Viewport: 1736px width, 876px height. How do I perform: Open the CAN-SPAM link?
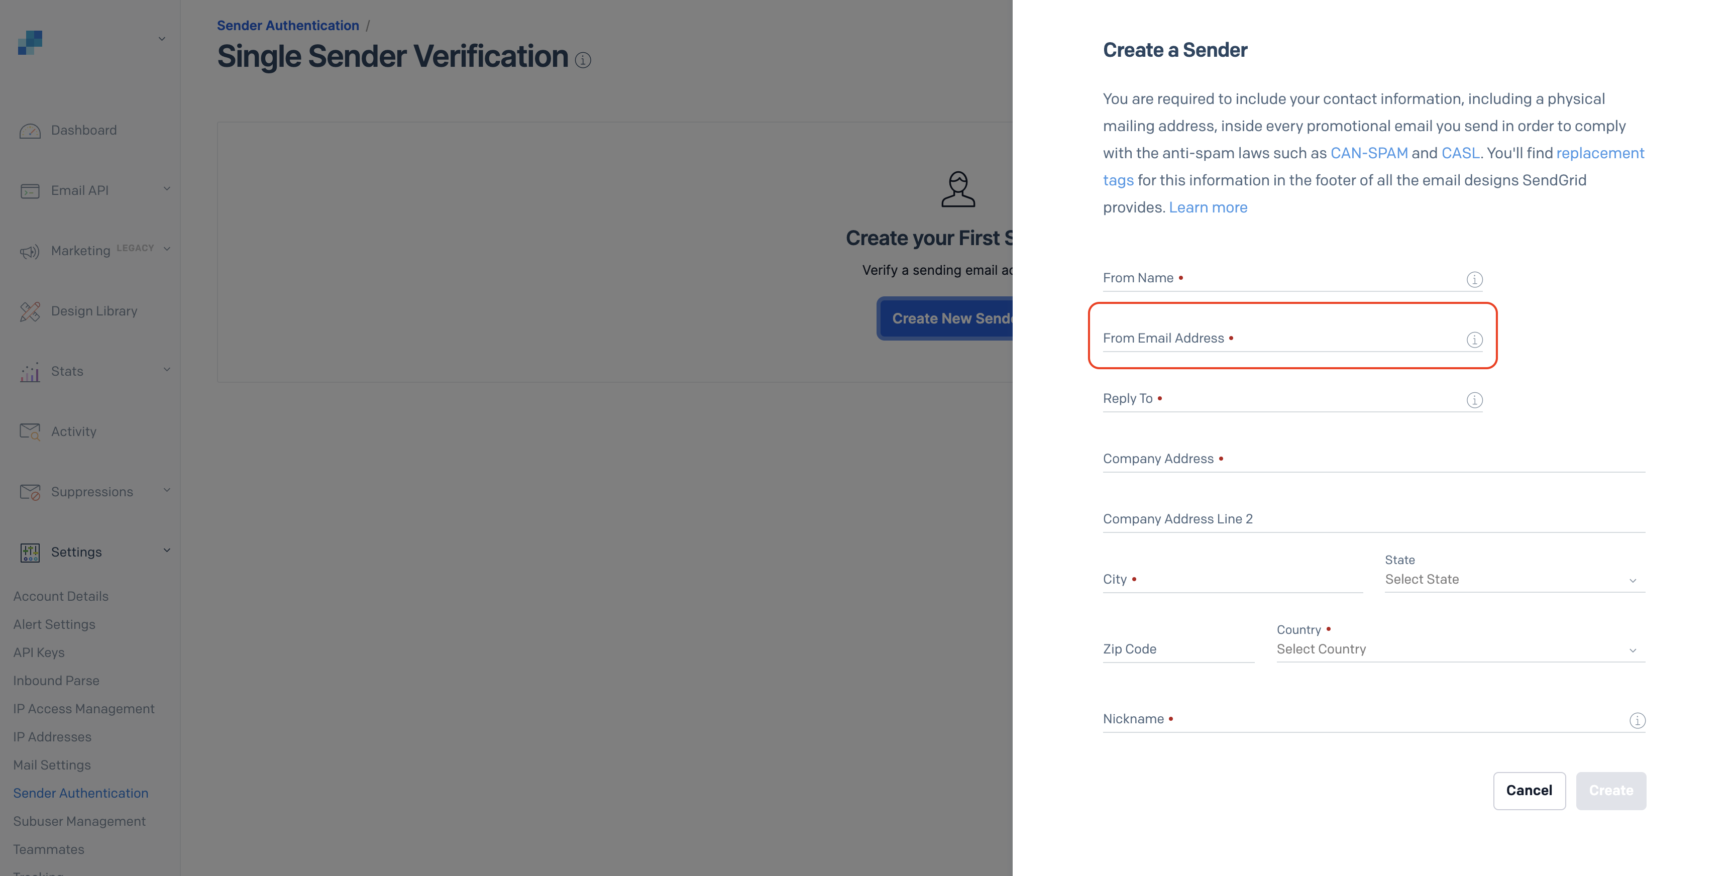tap(1369, 153)
